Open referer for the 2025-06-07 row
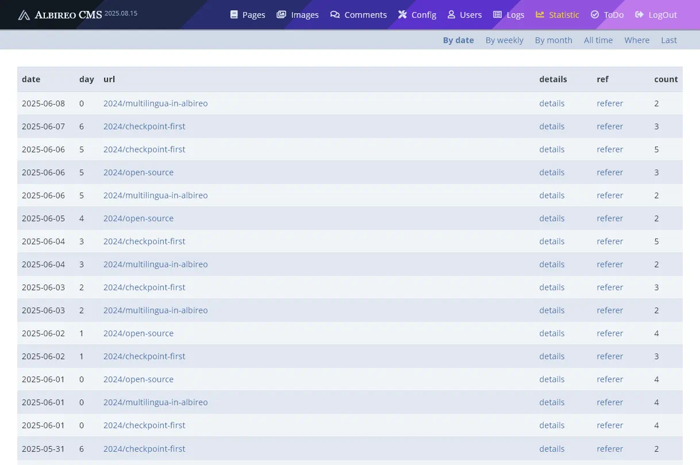The image size is (700, 465). point(610,126)
